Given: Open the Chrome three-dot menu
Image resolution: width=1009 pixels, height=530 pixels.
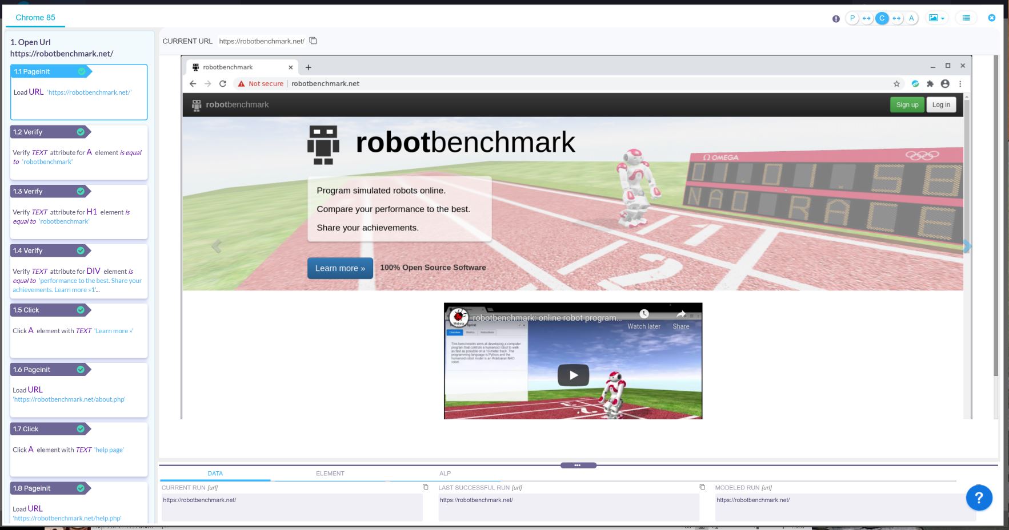Looking at the screenshot, I should (x=960, y=83).
